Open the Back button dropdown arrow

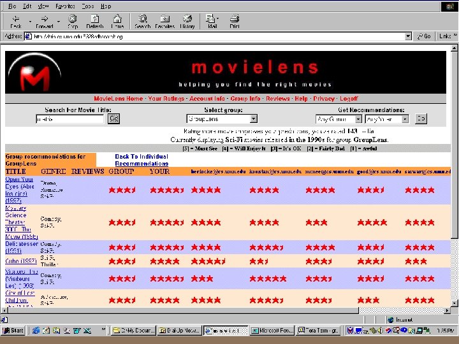click(30, 22)
